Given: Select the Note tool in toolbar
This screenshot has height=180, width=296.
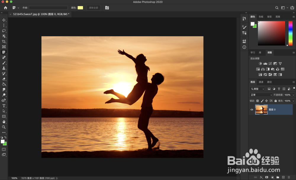Looking at the screenshot, I should pyautogui.click(x=4, y=52).
